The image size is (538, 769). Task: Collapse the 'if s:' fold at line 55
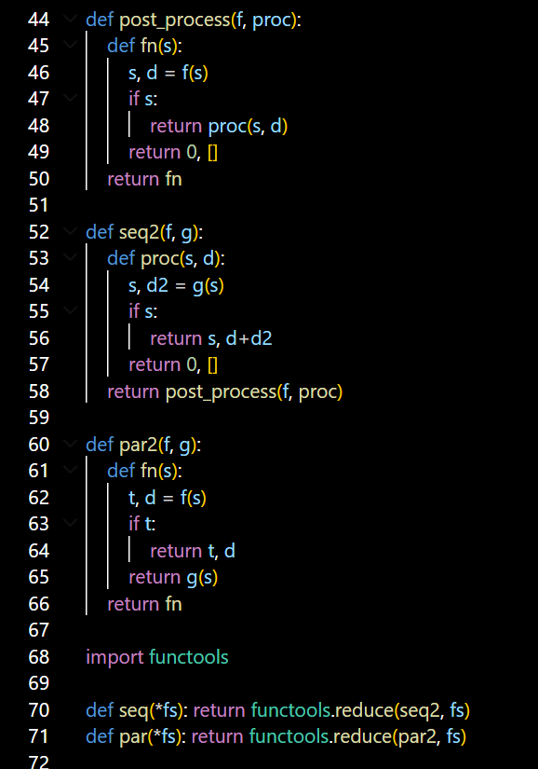coord(71,311)
